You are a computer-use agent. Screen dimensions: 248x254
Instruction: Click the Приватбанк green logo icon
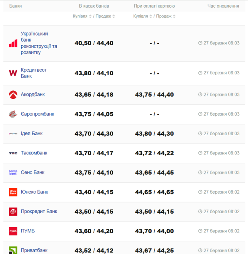[13, 250]
